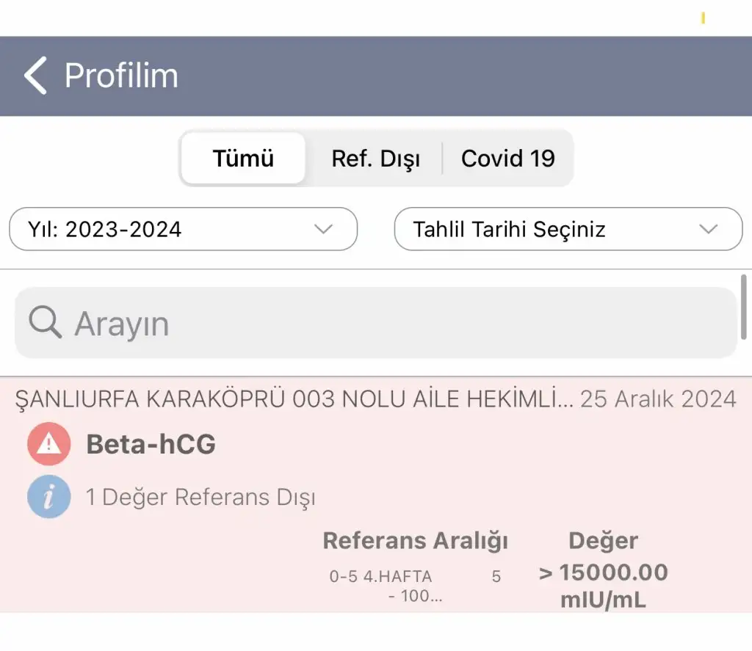
Task: Switch to the Ref. Dışı segment
Action: coord(375,159)
